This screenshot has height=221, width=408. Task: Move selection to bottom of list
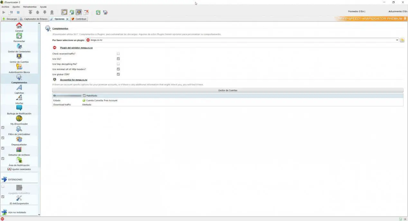(x=52, y=12)
